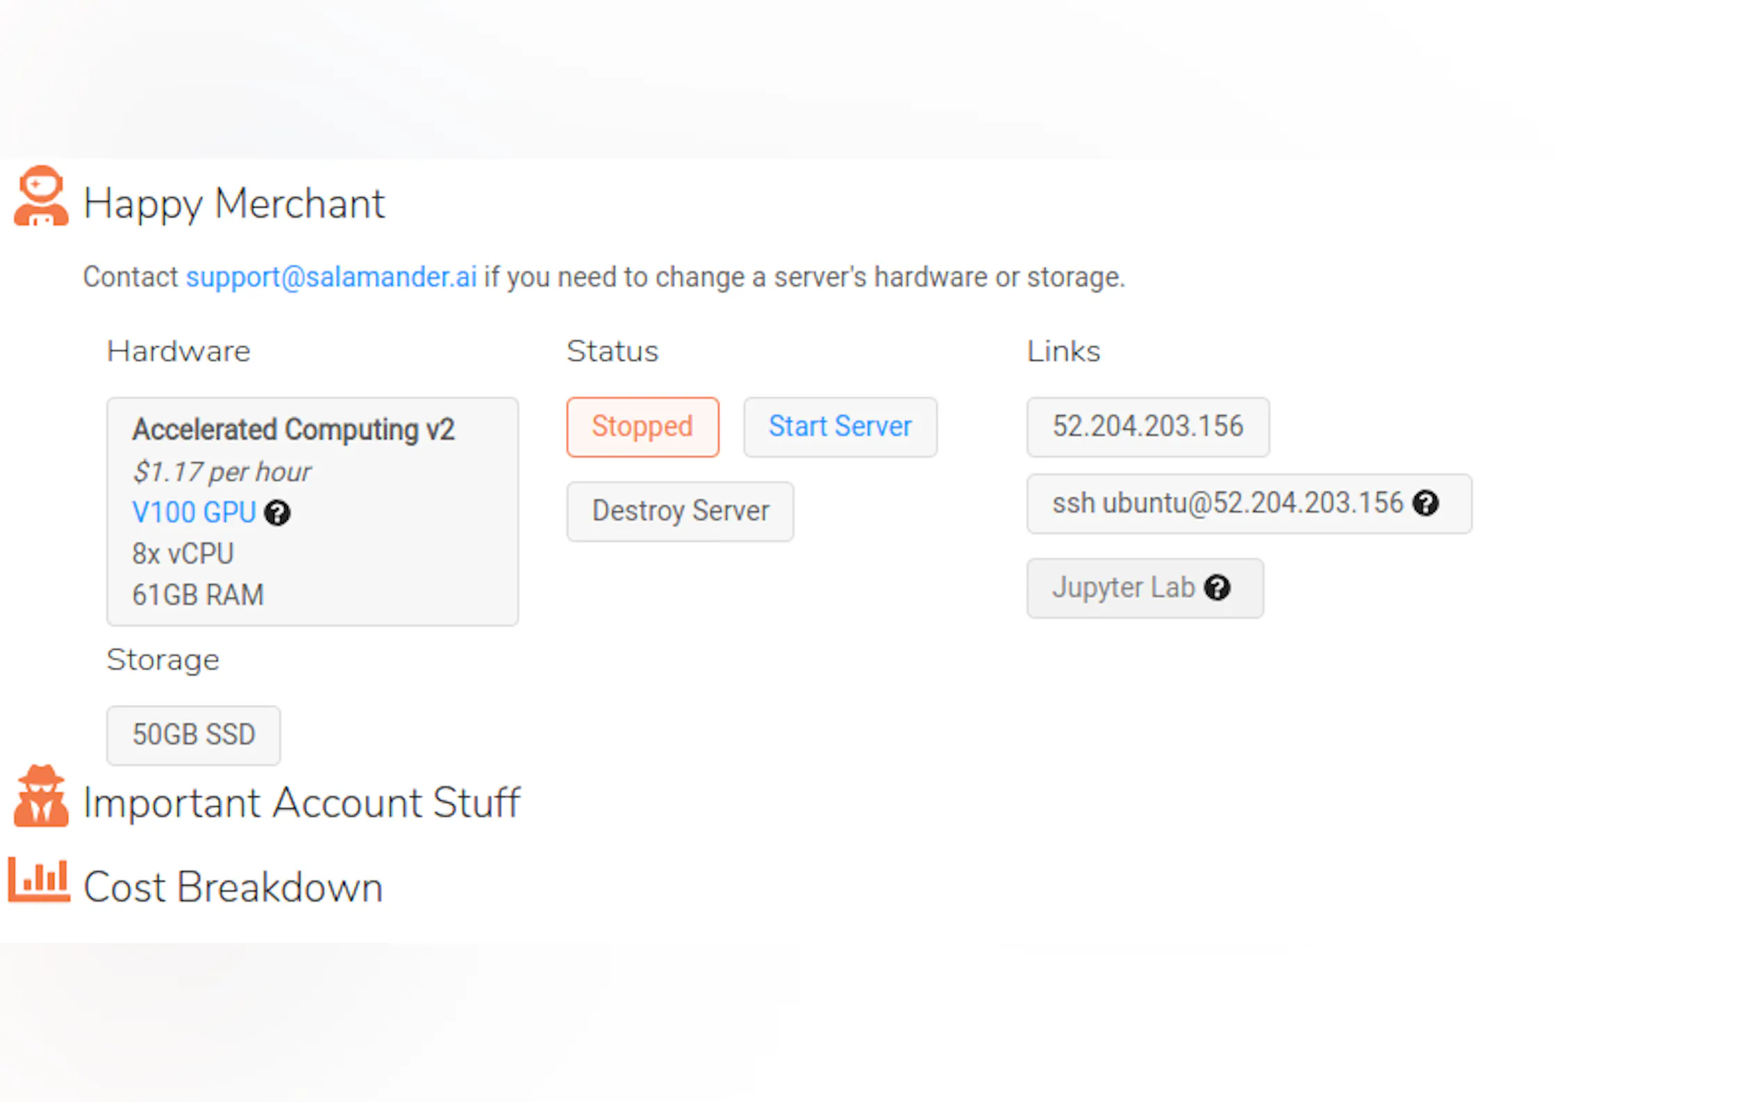Click the Links column heading

coord(1063,352)
